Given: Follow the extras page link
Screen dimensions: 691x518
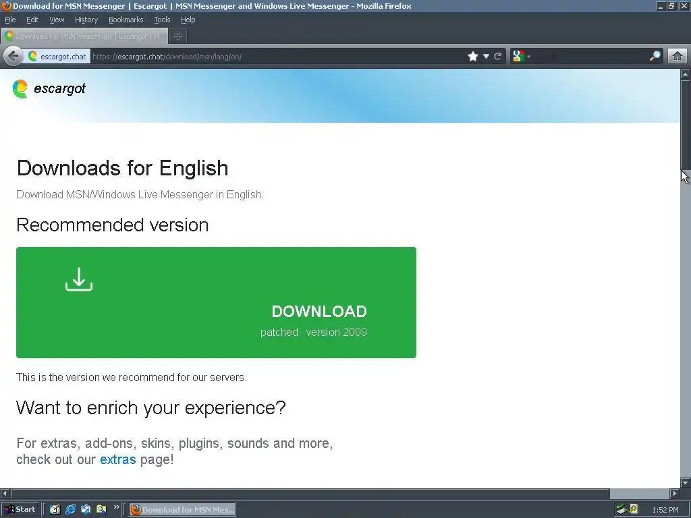Looking at the screenshot, I should point(117,459).
